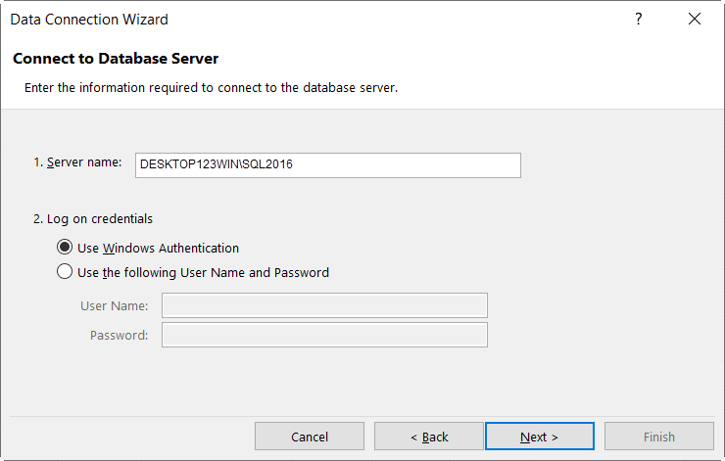Click the help question mark icon

[x=638, y=19]
